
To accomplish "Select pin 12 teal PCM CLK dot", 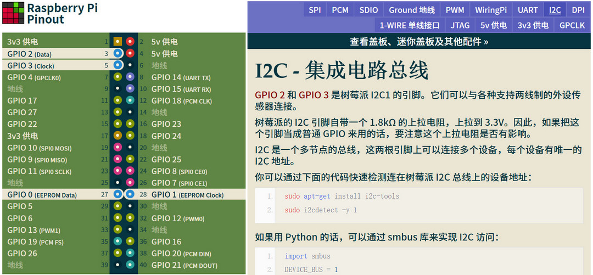I will point(130,100).
